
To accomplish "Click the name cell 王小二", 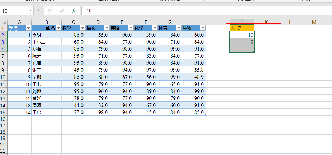I will (46, 42).
